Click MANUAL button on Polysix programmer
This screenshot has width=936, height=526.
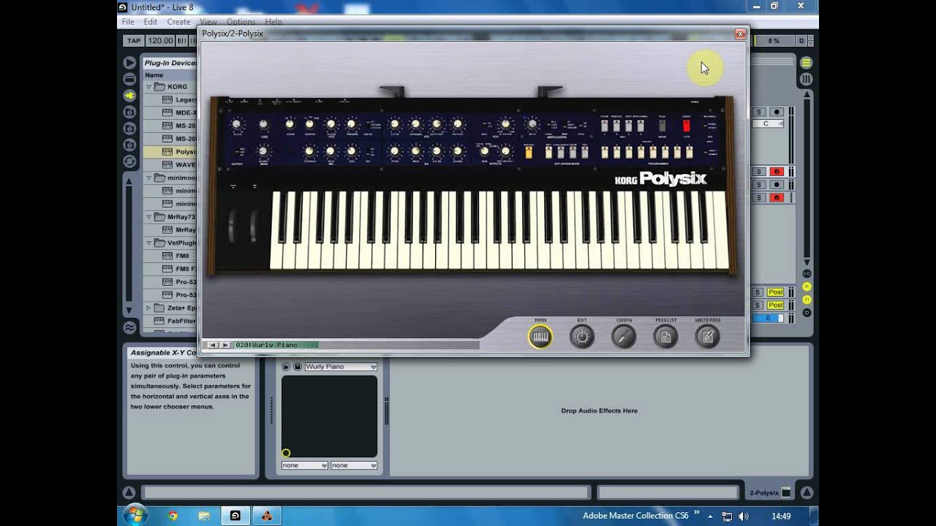pos(662,126)
